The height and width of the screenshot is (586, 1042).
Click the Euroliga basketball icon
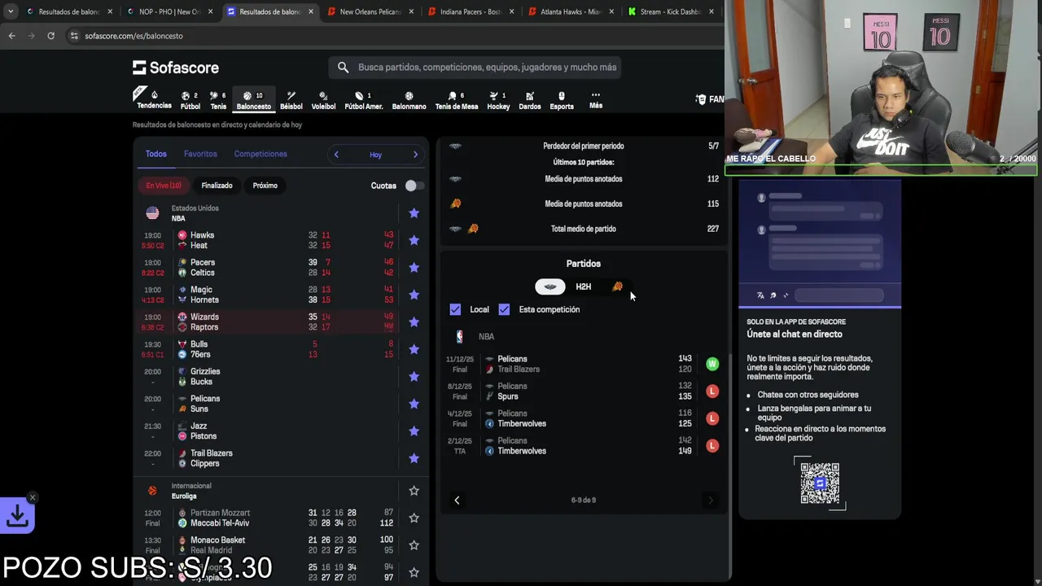(152, 491)
